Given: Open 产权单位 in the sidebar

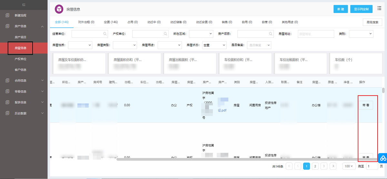Looking at the screenshot, I should [21, 59].
